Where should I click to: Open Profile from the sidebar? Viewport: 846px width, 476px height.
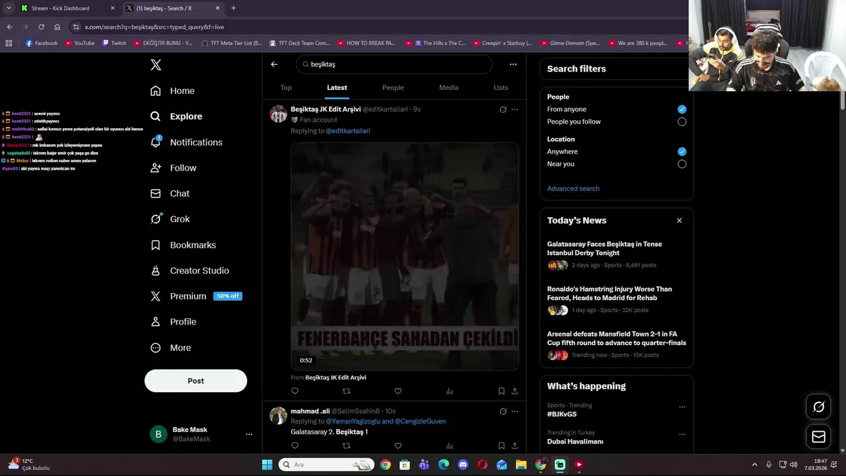pyautogui.click(x=173, y=322)
